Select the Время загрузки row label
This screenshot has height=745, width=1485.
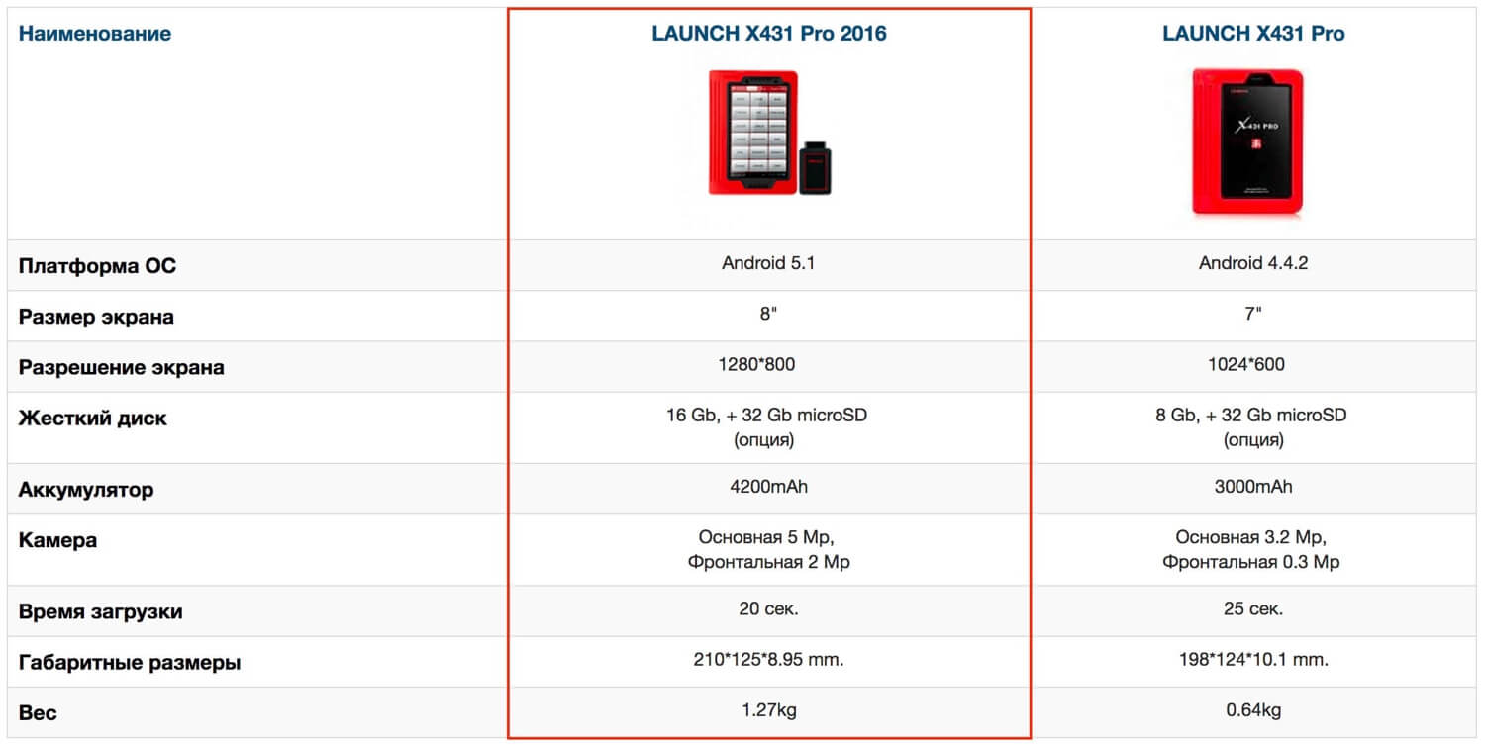point(101,612)
